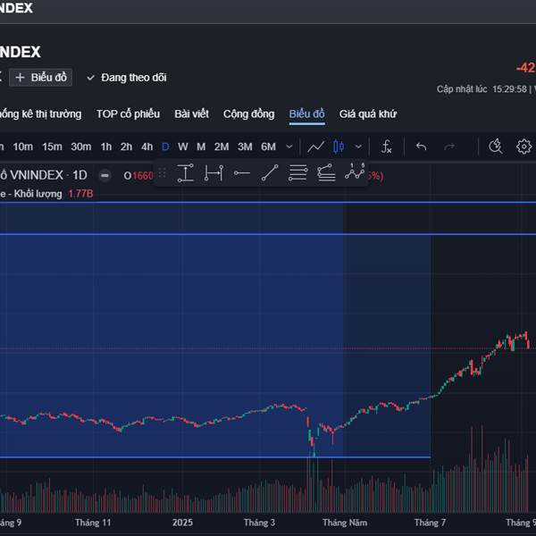Viewport: 536px width, 536px height.
Task: Open chart style dropdown arrow
Action: pos(358,147)
